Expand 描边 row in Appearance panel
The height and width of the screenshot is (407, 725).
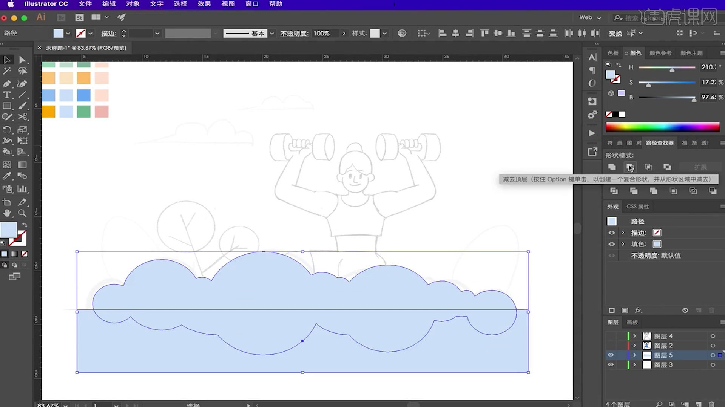point(623,233)
